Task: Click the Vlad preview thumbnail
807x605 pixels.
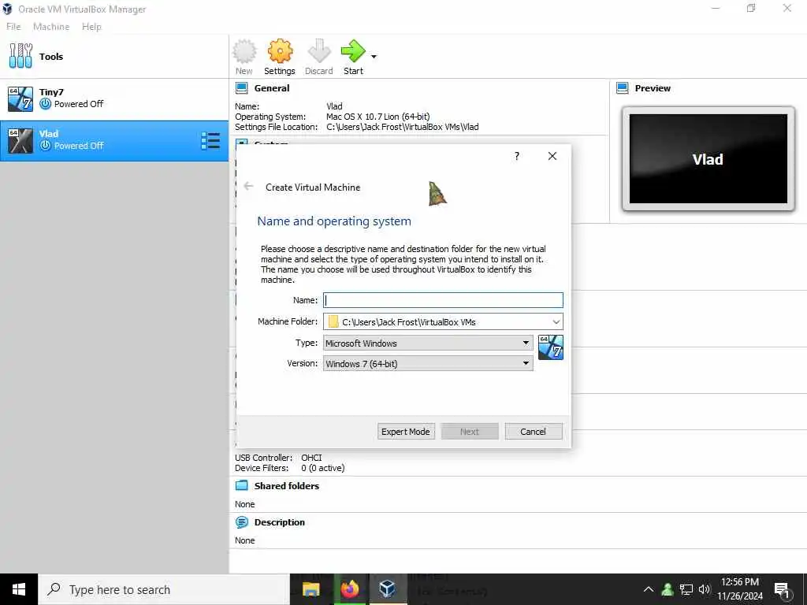Action: coord(708,159)
